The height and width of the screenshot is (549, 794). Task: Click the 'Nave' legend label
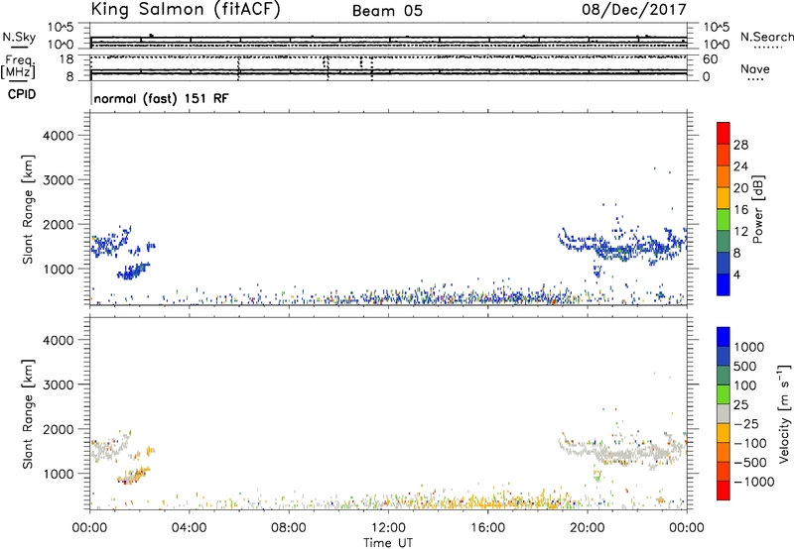point(755,69)
